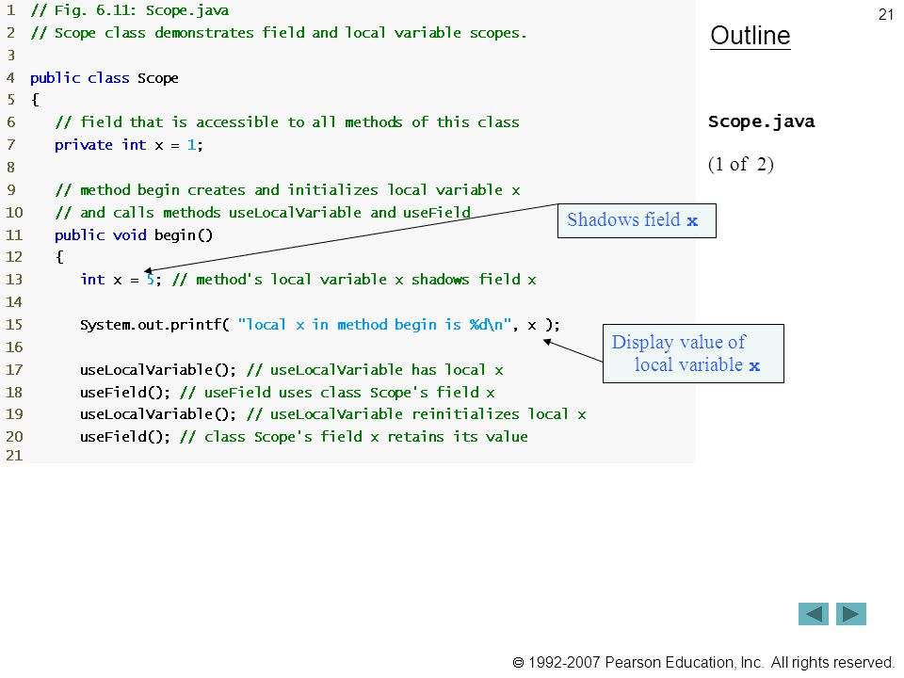Click the comment 'method's local variable x shadows field x'
This screenshot has width=904, height=678.
point(354,280)
